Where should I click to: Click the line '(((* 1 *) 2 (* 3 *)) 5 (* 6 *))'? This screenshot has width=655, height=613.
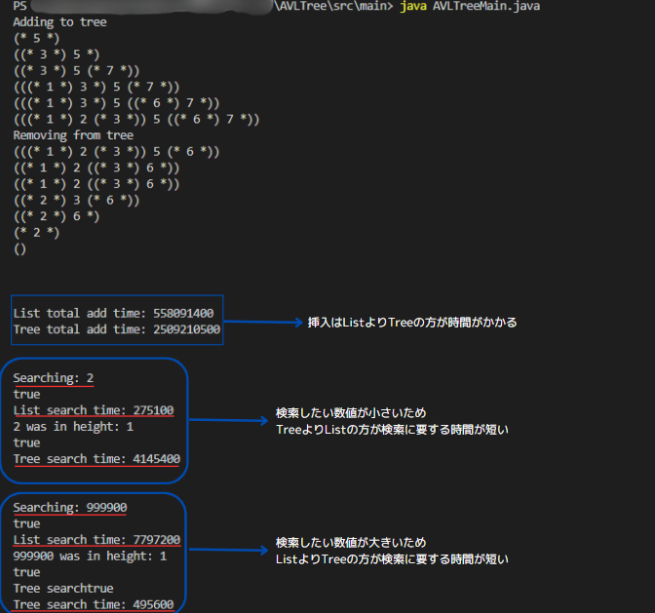pos(117,152)
